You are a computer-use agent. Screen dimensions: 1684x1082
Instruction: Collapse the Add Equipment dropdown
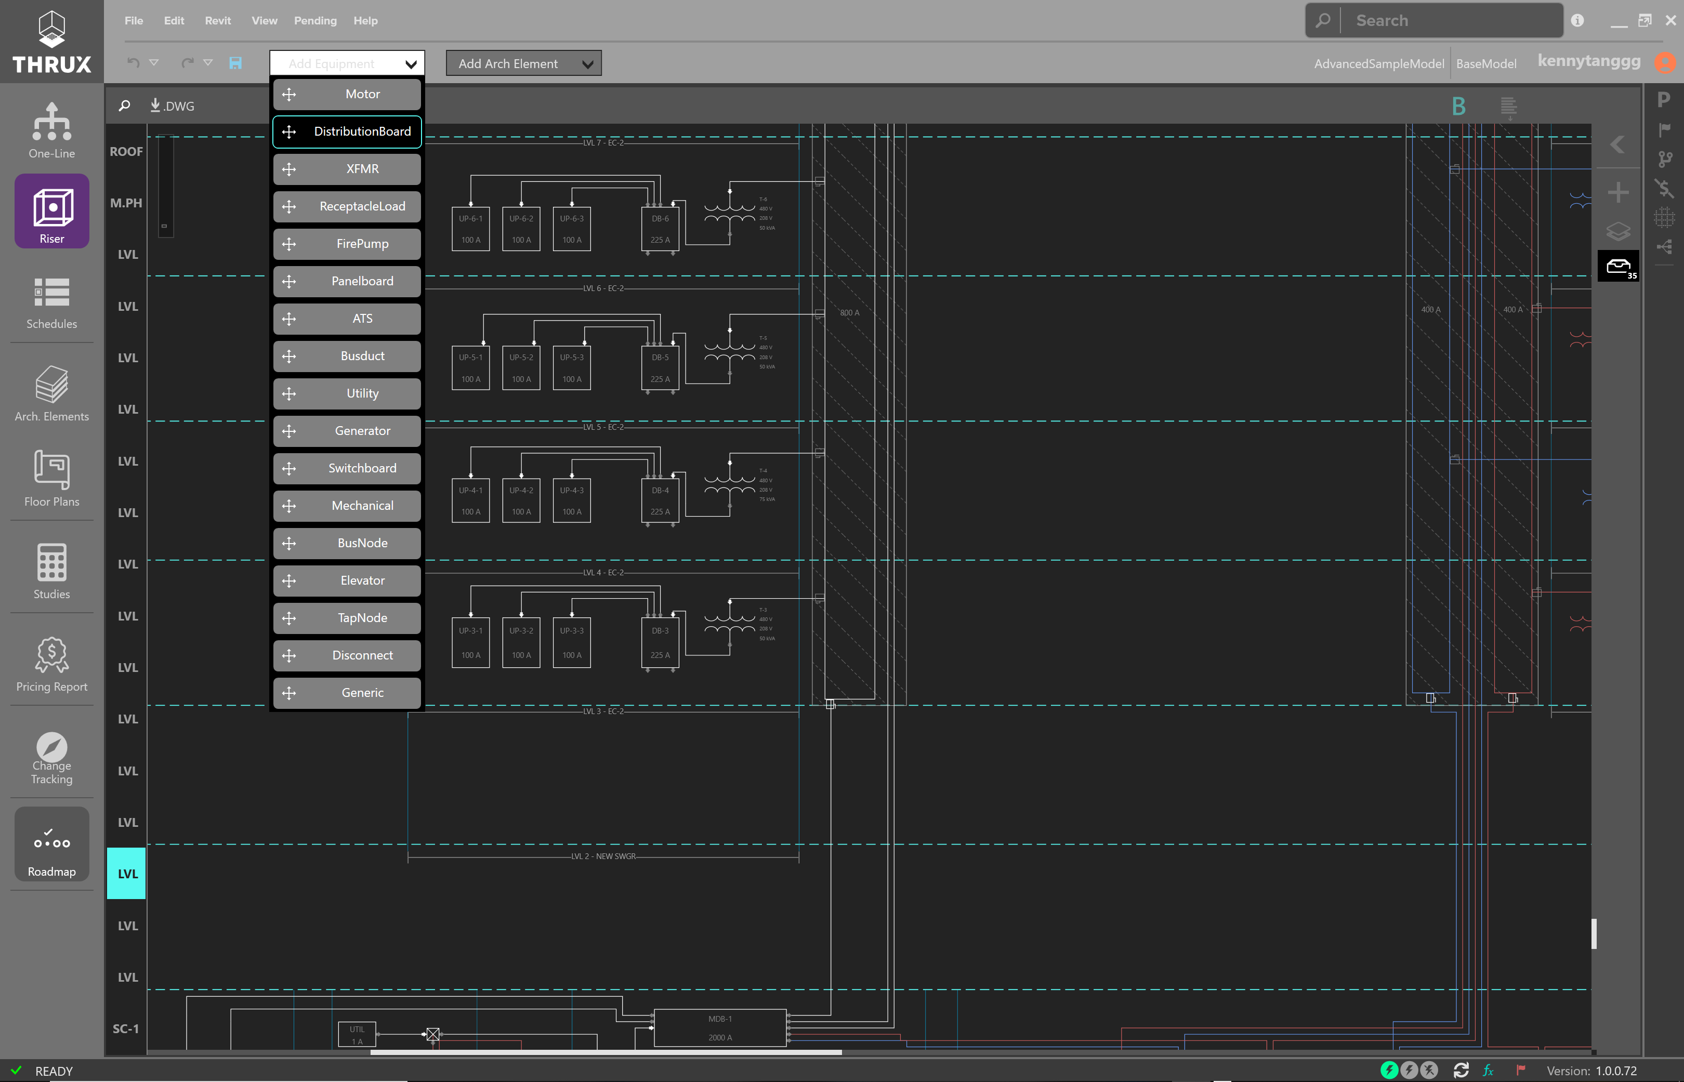pos(347,63)
